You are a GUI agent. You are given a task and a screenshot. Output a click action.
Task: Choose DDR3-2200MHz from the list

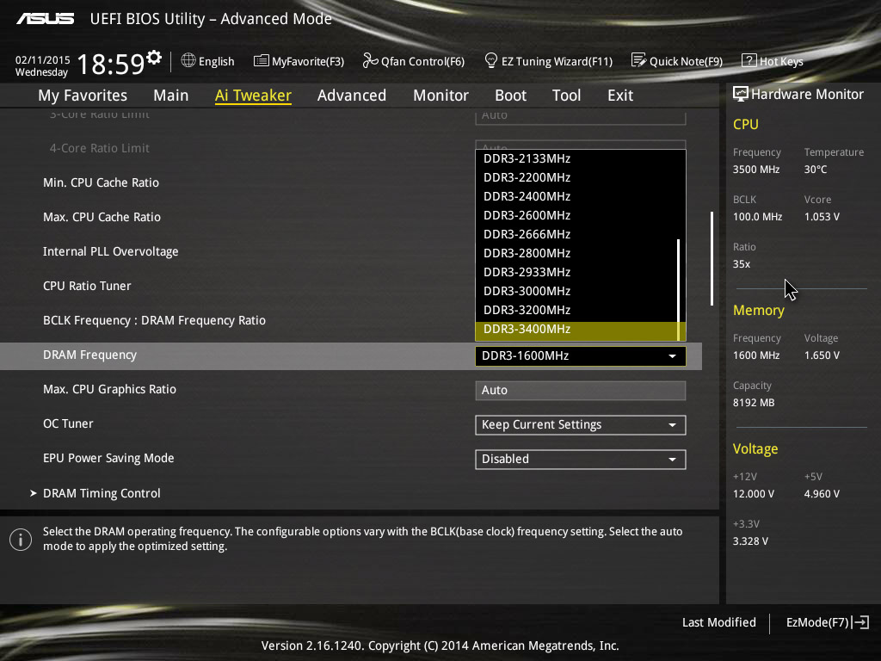click(576, 177)
